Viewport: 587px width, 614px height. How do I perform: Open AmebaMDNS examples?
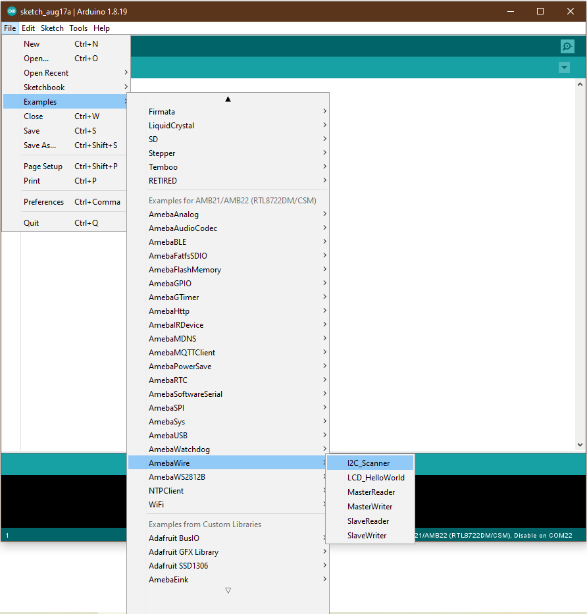point(228,339)
